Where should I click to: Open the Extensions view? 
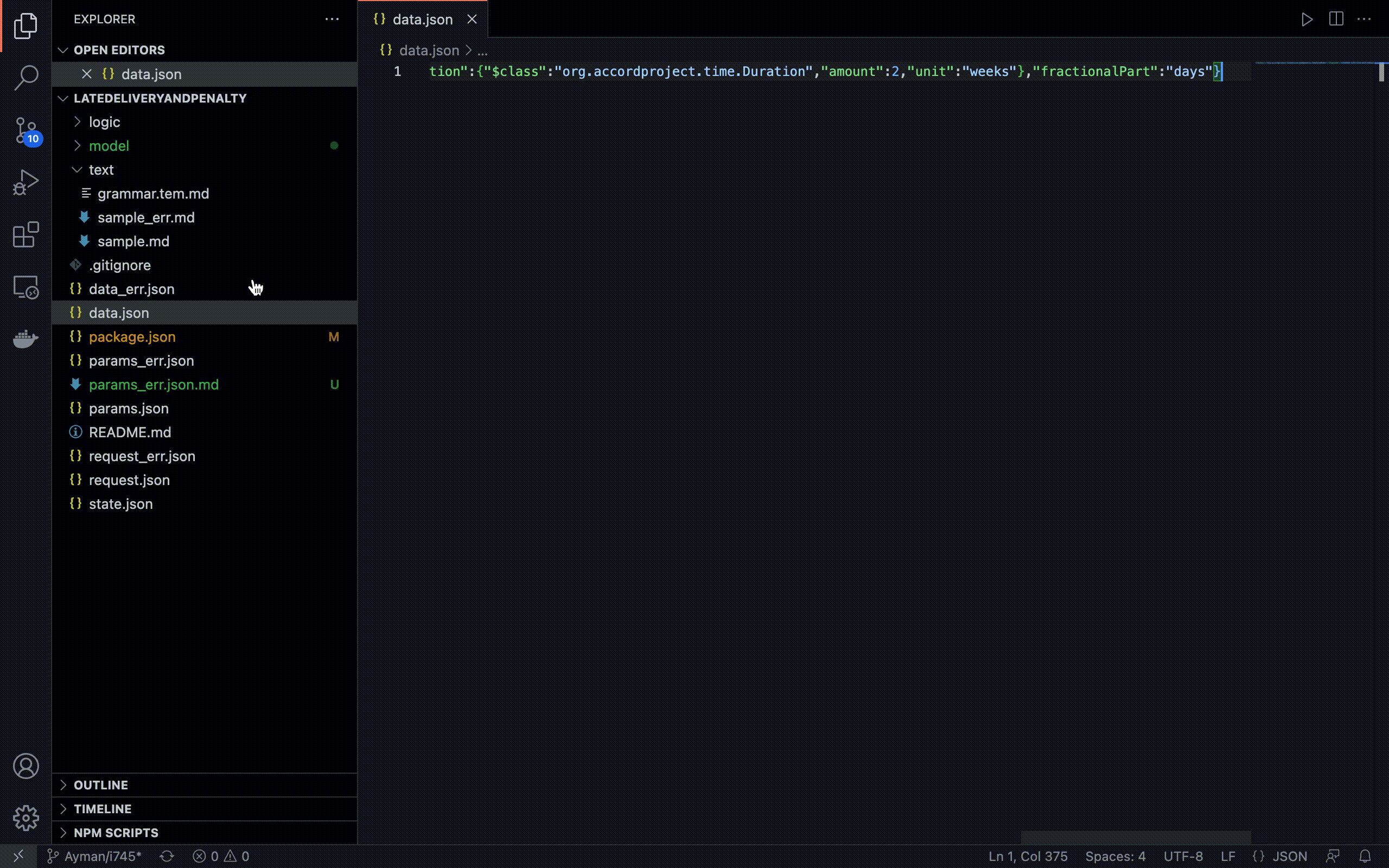pos(26,235)
